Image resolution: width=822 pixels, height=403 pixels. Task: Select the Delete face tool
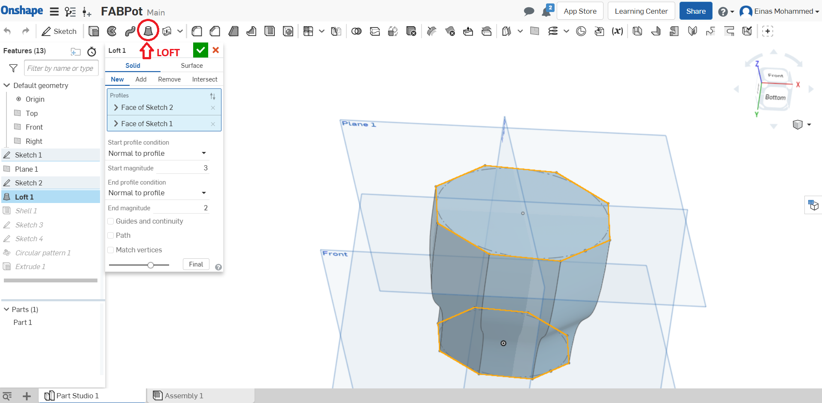point(450,31)
